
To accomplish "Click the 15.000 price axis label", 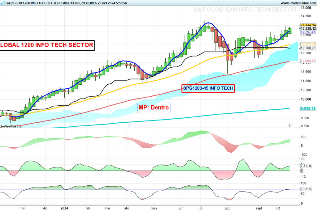I will pos(306,8).
